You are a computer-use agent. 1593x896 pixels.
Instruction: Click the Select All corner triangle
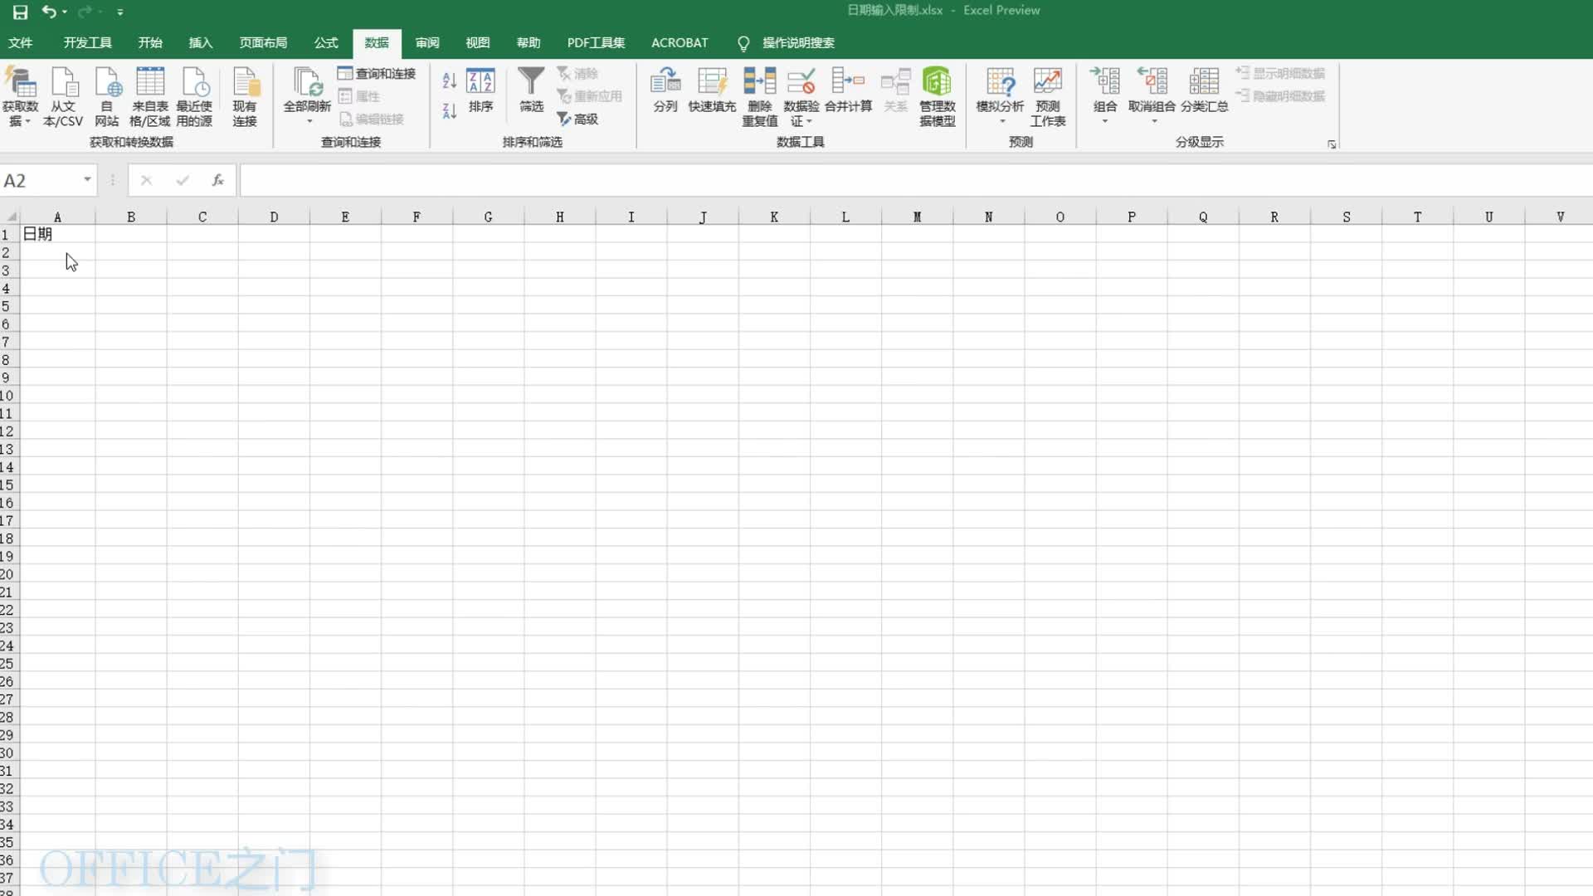(x=11, y=217)
